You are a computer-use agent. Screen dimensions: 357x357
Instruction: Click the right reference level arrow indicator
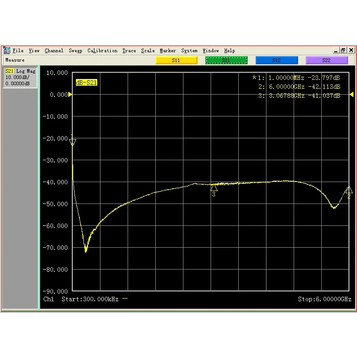click(352, 94)
